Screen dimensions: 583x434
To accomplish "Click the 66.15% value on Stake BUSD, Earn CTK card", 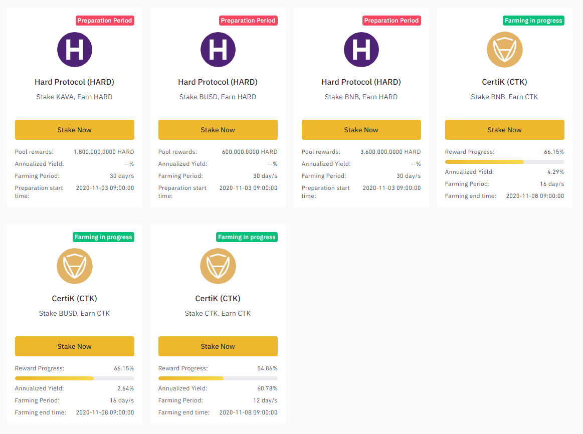I will click(124, 369).
